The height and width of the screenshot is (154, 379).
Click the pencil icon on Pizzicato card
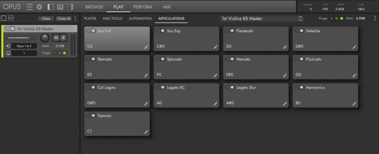[x=354, y=75]
